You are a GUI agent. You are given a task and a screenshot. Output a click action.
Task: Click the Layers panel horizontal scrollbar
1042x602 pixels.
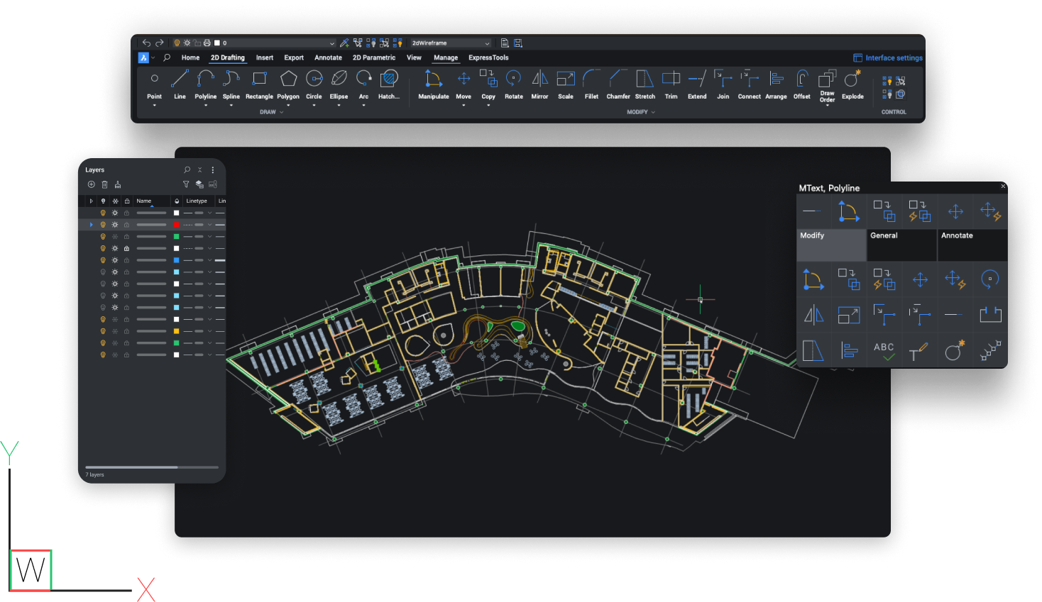click(x=131, y=467)
